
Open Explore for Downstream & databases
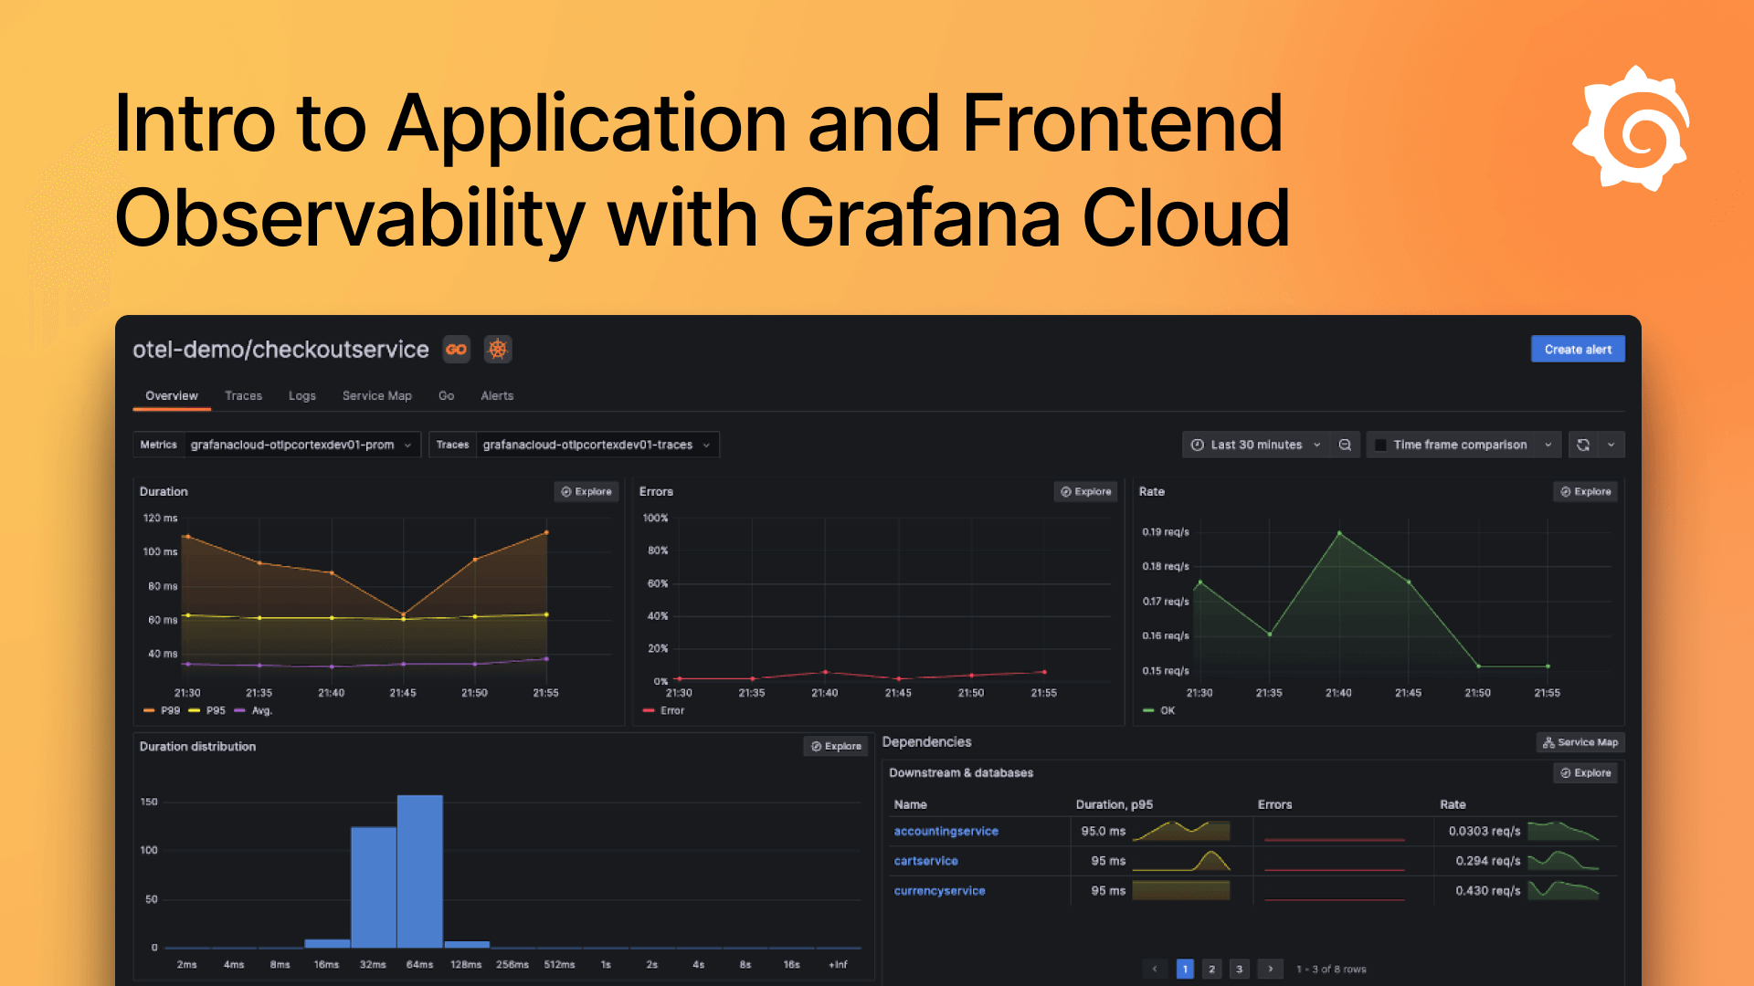(1586, 773)
